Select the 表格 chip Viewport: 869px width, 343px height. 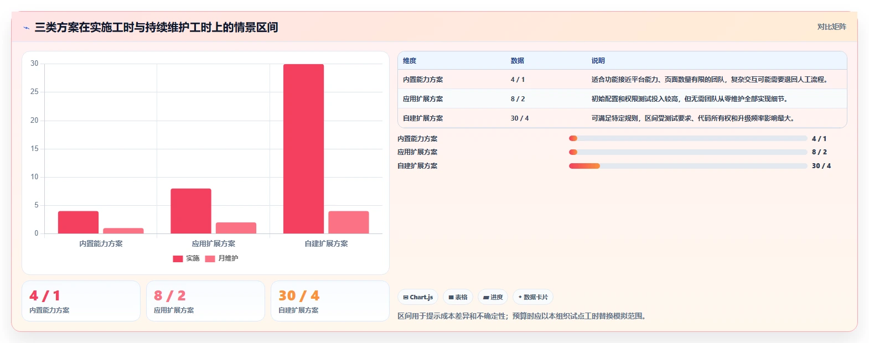point(458,297)
